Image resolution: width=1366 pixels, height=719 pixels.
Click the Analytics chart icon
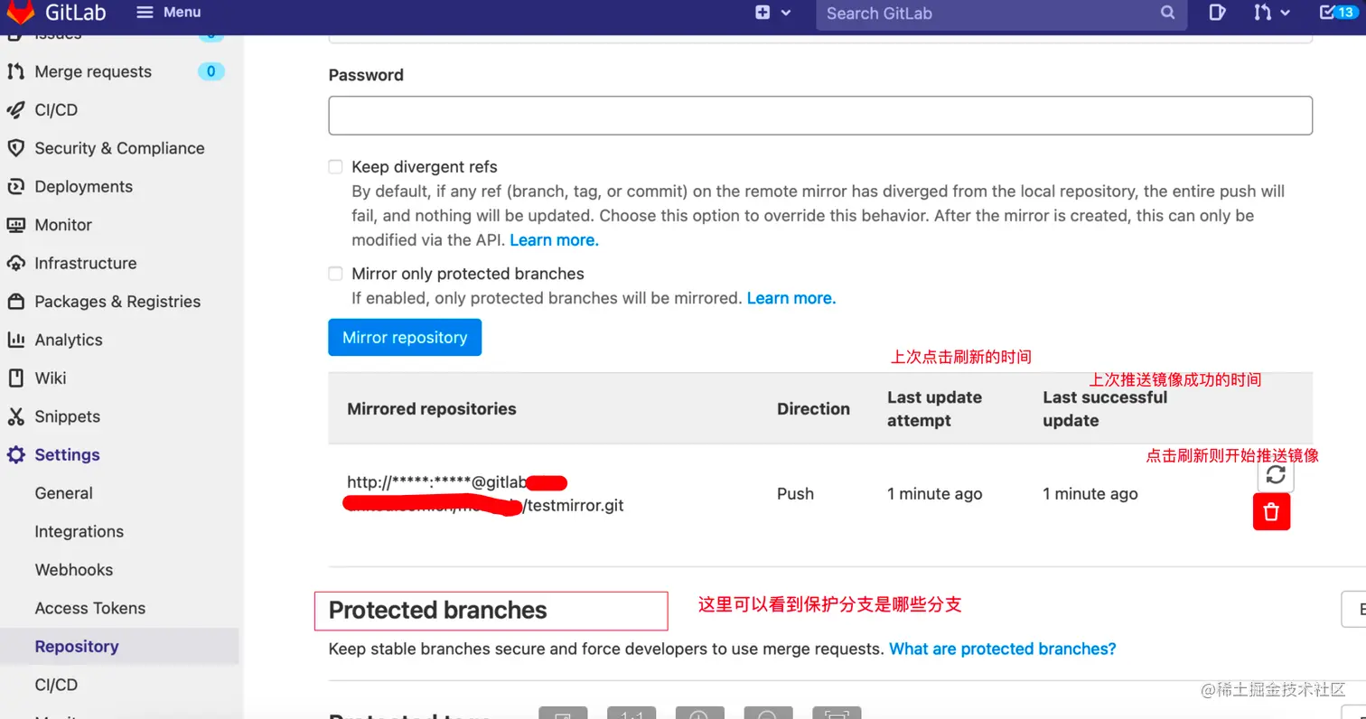pyautogui.click(x=15, y=340)
